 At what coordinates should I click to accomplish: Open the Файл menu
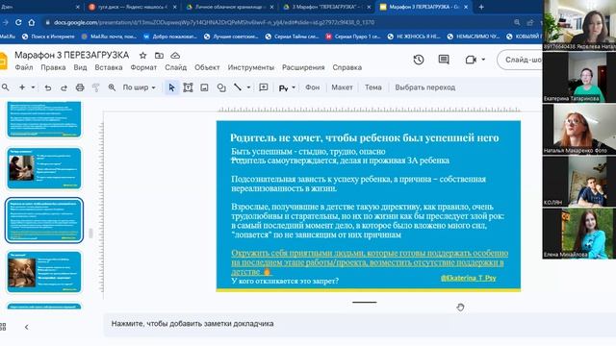(24, 67)
